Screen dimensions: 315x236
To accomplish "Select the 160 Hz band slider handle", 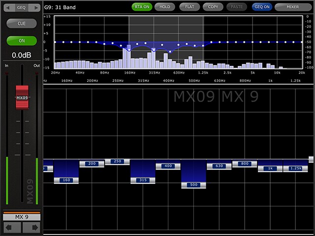I will (66, 180).
